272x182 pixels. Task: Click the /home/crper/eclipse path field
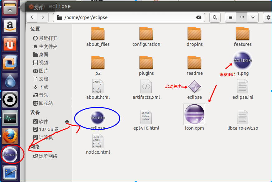click(129, 17)
